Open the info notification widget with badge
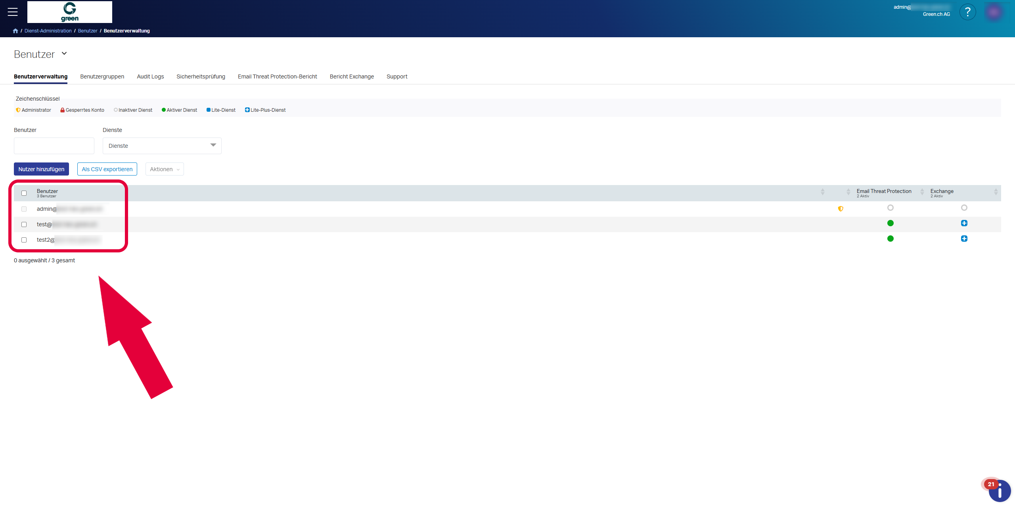 point(999,491)
